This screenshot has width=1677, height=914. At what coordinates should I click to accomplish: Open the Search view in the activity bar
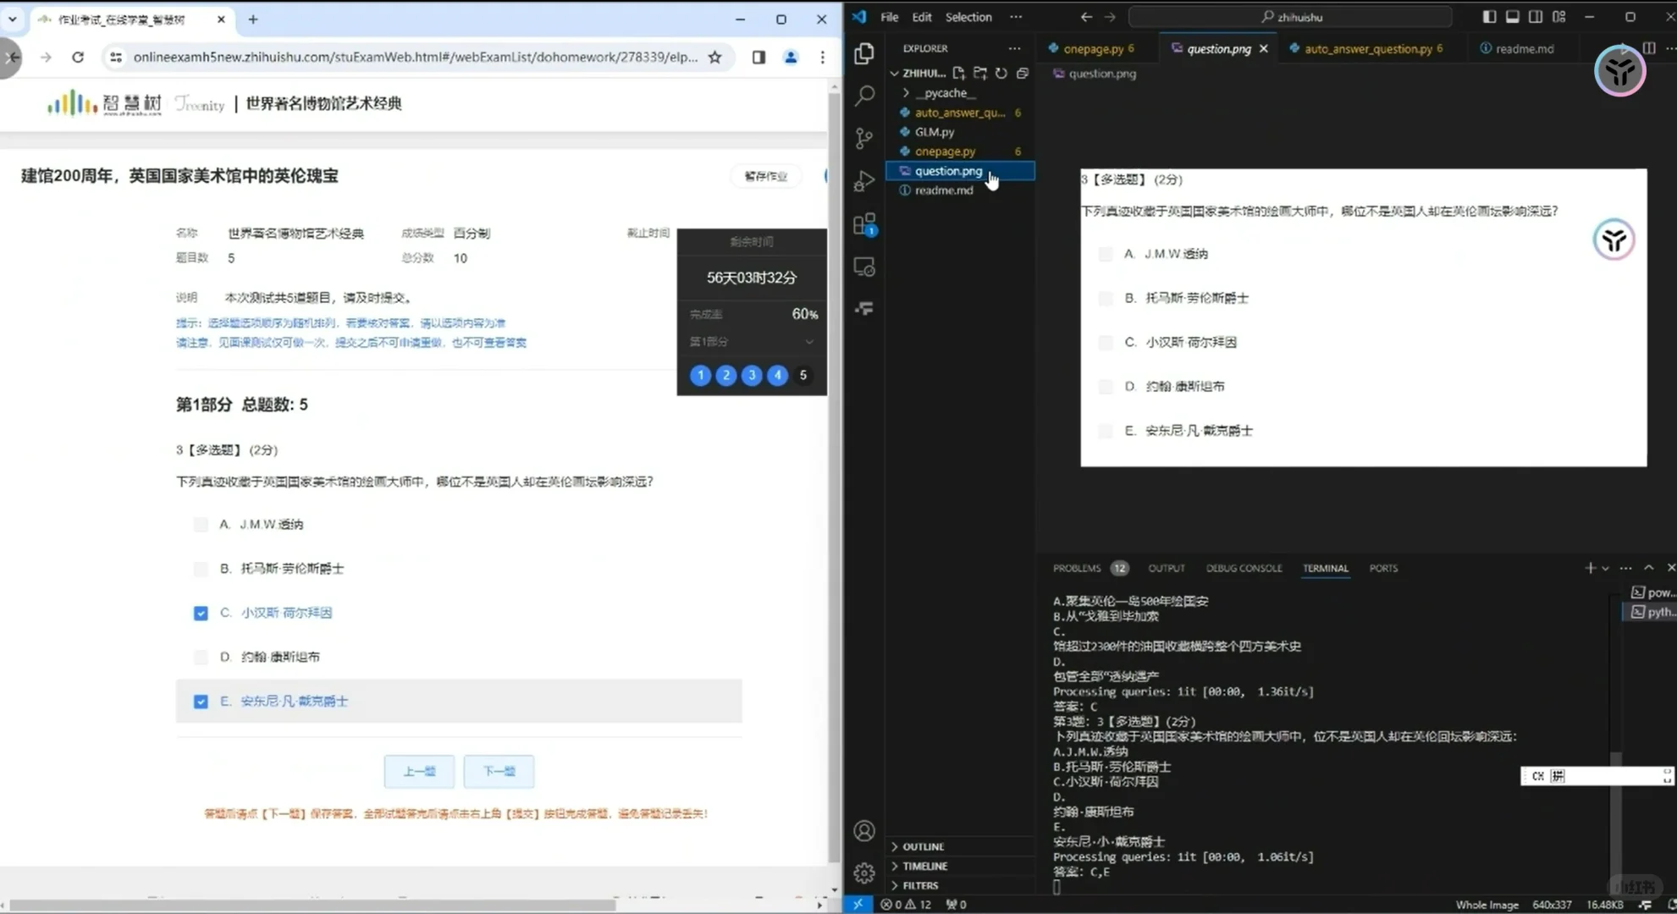pyautogui.click(x=864, y=96)
